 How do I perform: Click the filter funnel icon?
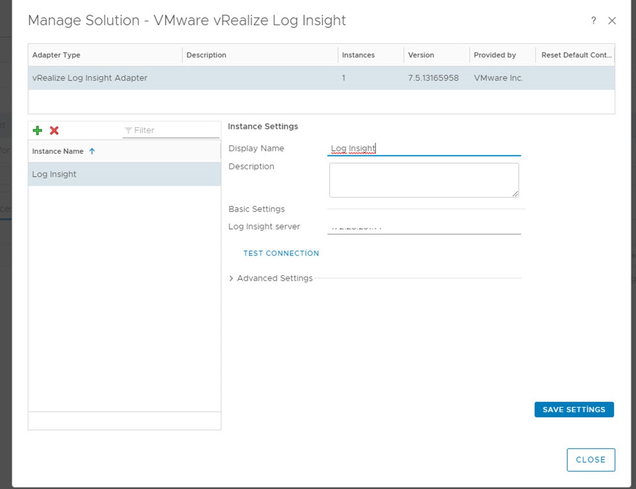(x=128, y=130)
